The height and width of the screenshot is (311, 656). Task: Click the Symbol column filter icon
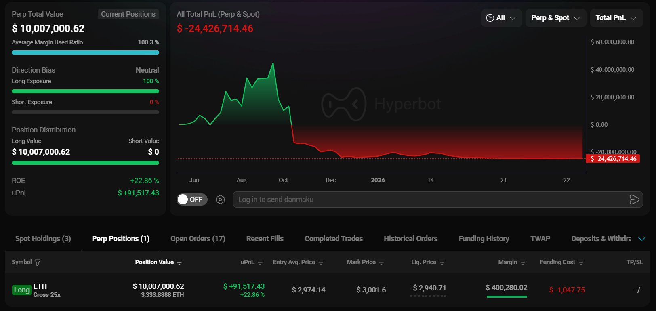(38, 263)
